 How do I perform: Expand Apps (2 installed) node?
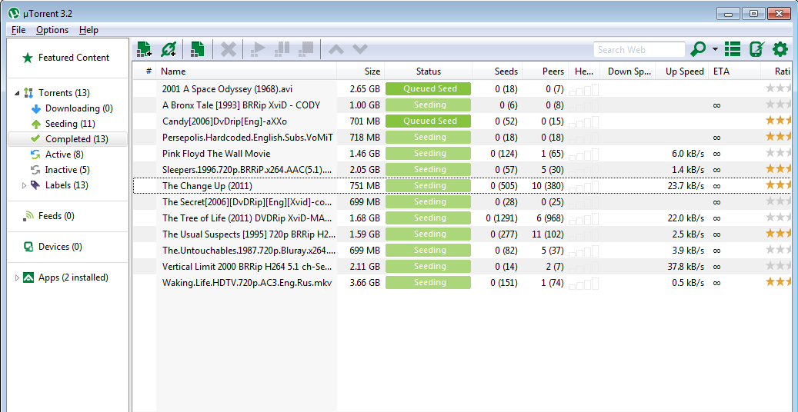point(17,277)
